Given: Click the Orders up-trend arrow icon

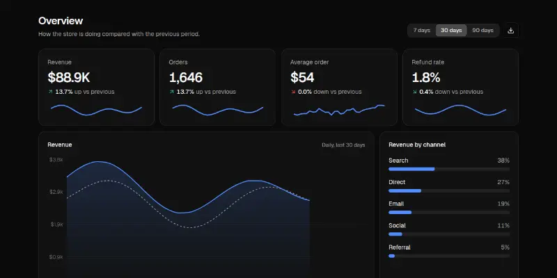Looking at the screenshot, I should [x=171, y=92].
